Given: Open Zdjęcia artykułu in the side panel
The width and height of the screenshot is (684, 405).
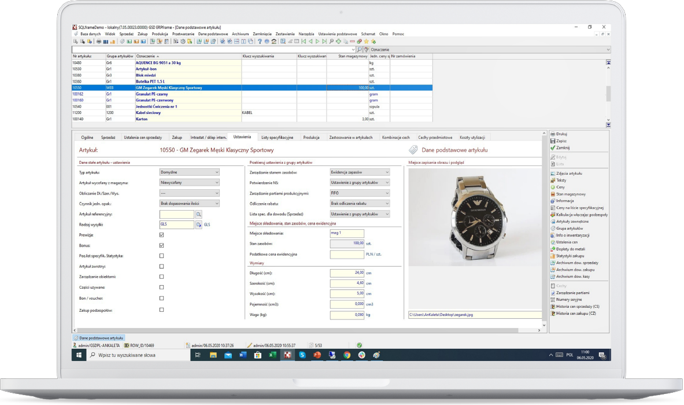Looking at the screenshot, I should 569,174.
